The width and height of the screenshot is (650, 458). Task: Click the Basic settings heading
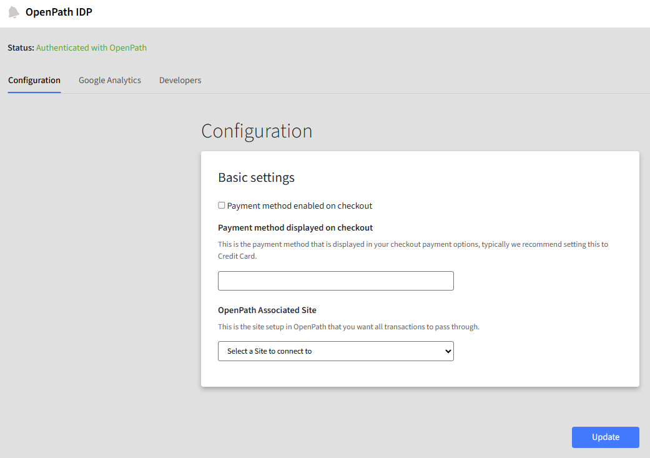pyautogui.click(x=256, y=177)
